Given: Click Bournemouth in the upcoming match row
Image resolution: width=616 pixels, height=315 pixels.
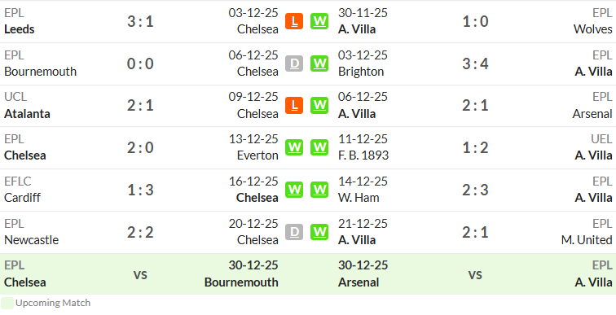Looking at the screenshot, I should click(x=241, y=282).
